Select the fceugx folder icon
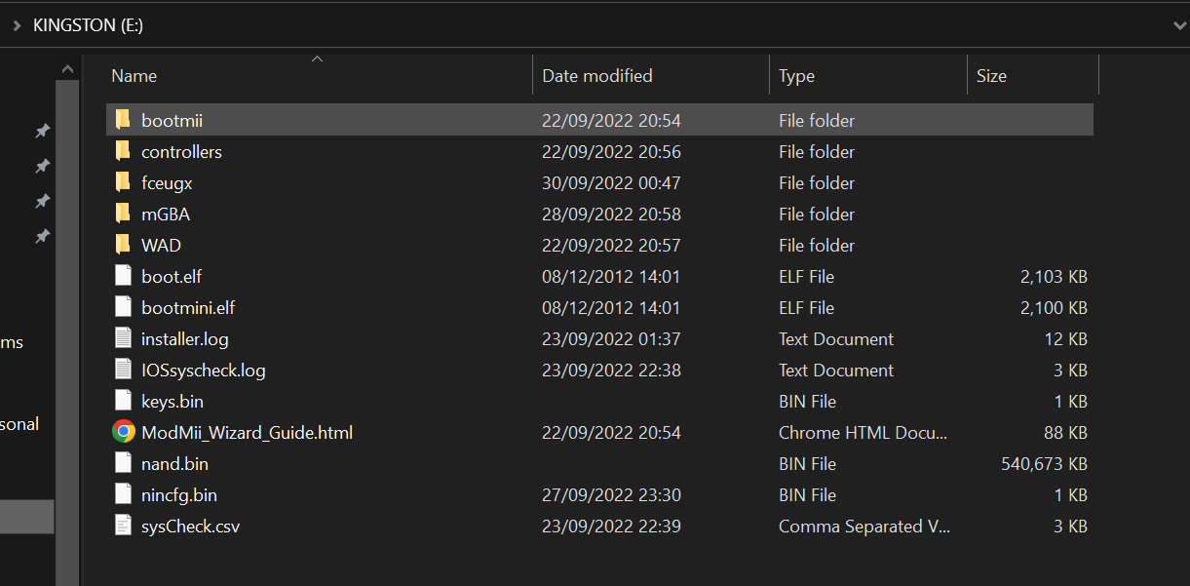Viewport: 1190px width, 586px height. (123, 182)
